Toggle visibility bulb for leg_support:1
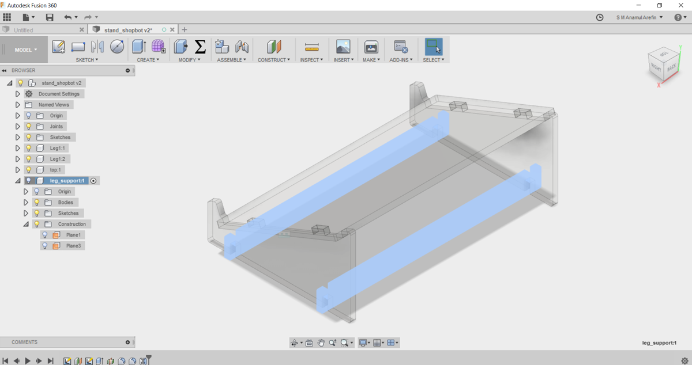 point(29,181)
